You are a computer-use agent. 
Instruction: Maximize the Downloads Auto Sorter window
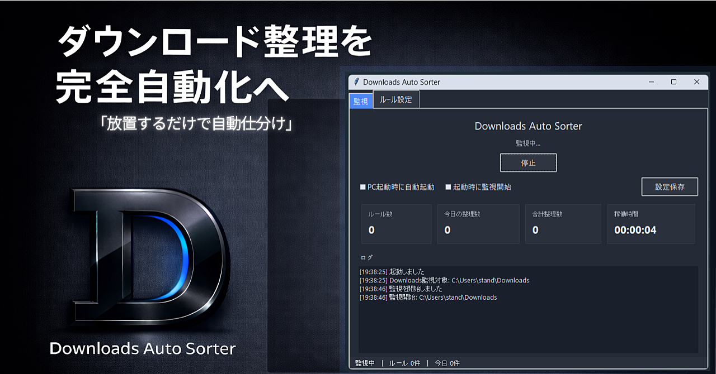coord(674,82)
